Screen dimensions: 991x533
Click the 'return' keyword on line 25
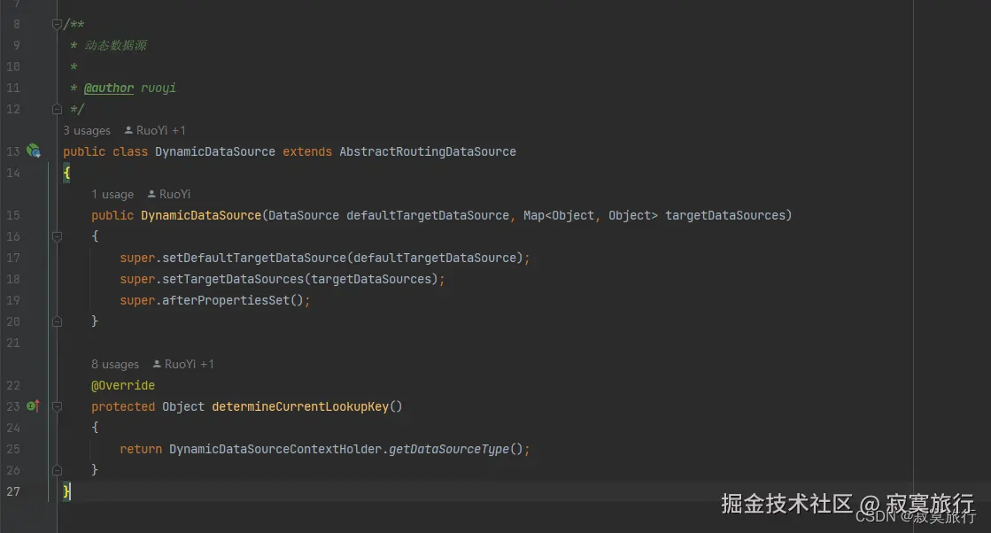(141, 449)
